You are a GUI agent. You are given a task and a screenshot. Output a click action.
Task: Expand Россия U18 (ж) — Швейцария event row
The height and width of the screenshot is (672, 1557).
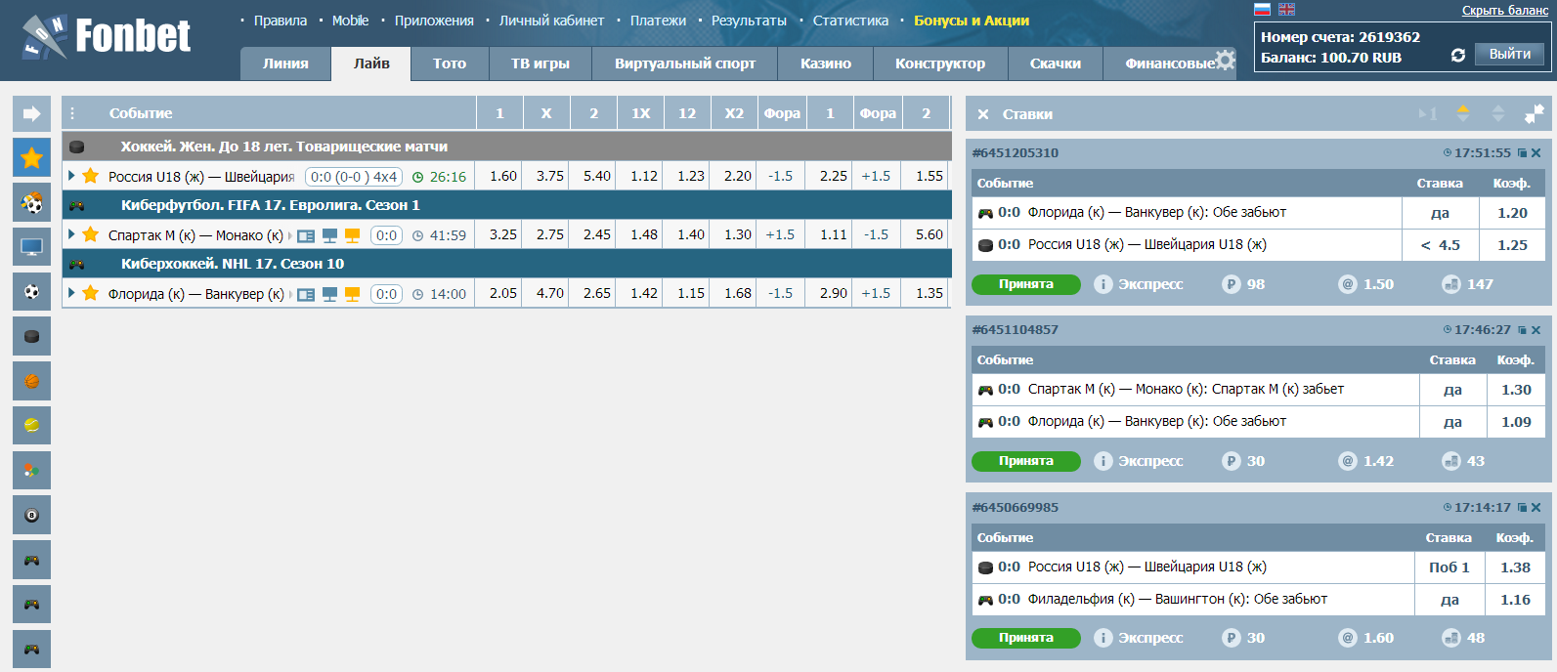point(71,176)
